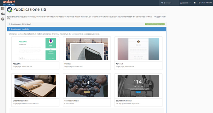Select the Under Construction template thumbnail

[x=35, y=86]
